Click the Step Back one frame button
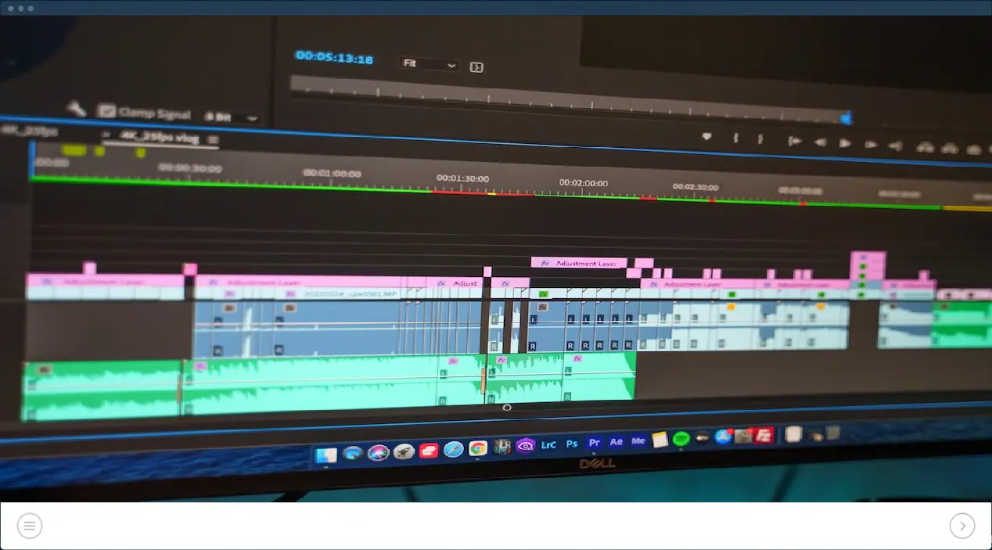992x550 pixels. (x=820, y=142)
